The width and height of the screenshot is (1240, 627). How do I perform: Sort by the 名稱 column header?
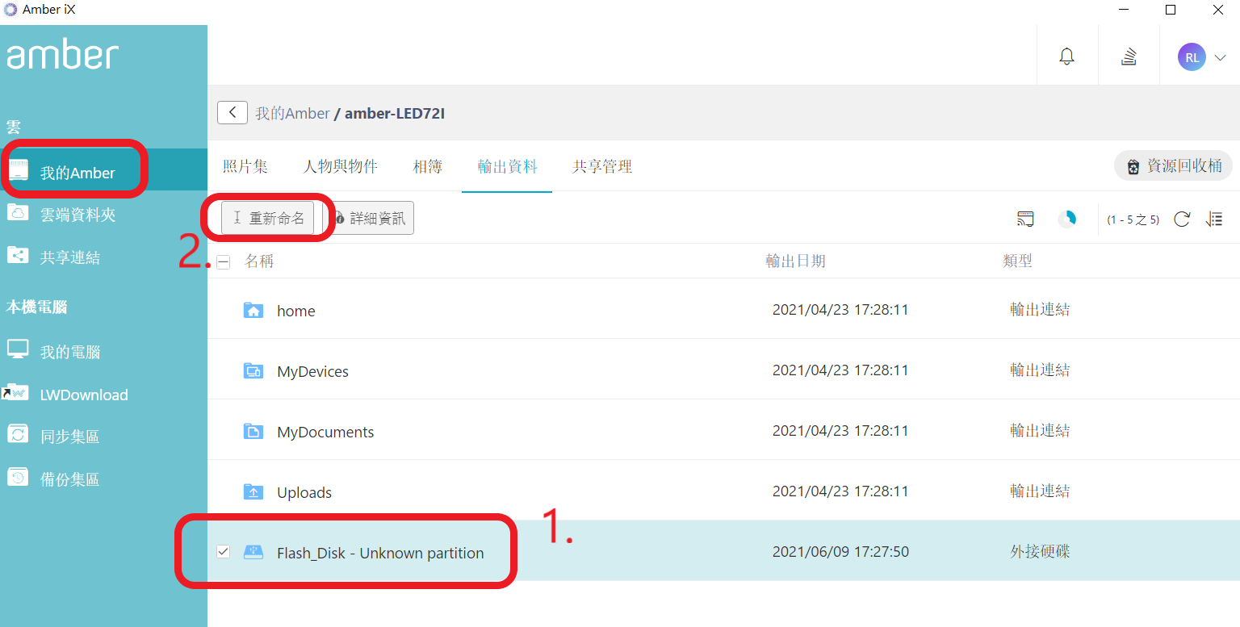[x=259, y=261]
